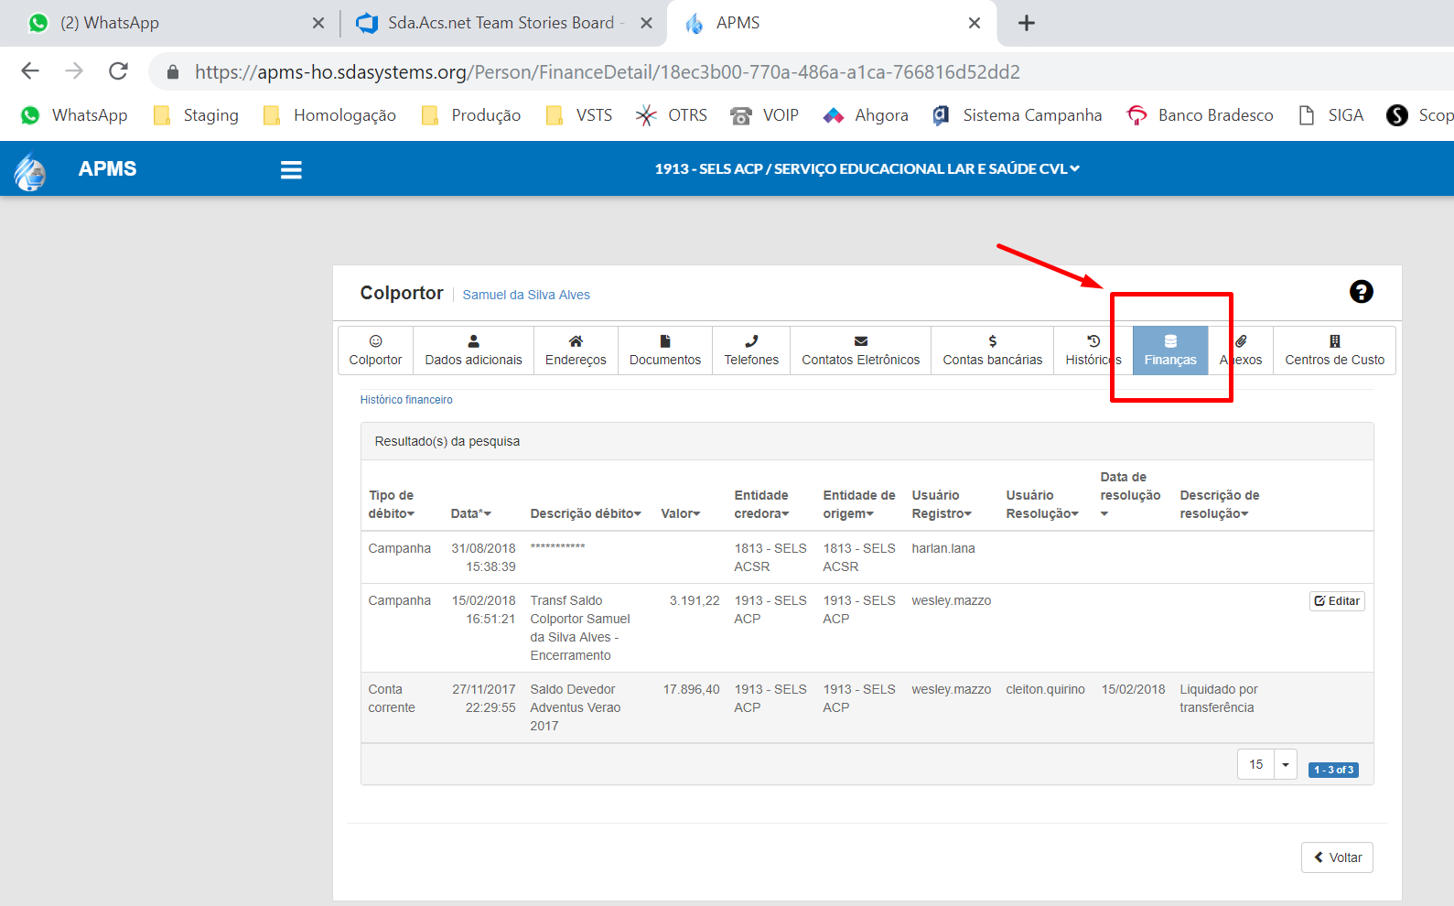Image resolution: width=1454 pixels, height=906 pixels.
Task: Click the Voltar button
Action: coord(1337,857)
